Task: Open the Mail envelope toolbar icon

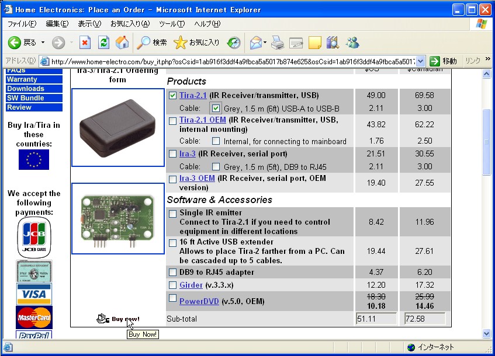Action: [256, 43]
